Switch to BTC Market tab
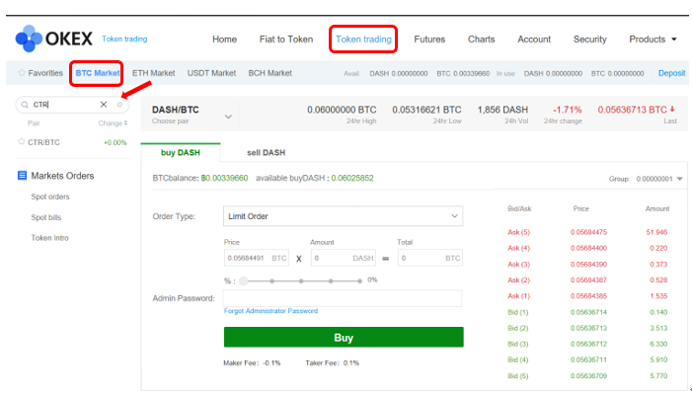This screenshot has width=692, height=396. point(97,73)
